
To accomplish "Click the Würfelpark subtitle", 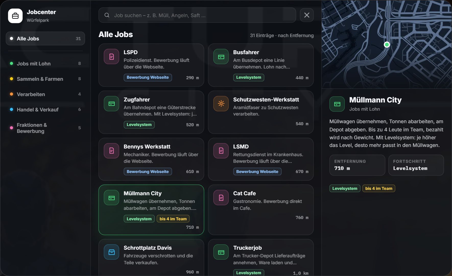I will [x=38, y=20].
